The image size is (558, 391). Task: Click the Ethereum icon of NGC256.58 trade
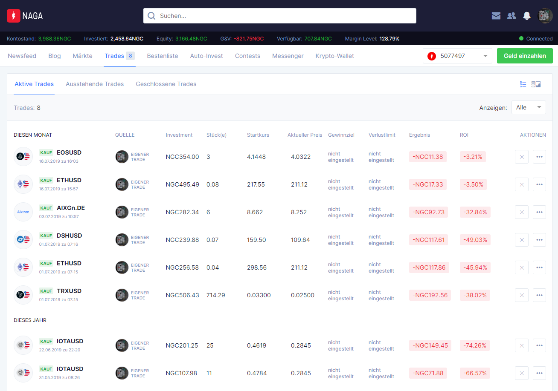point(23,267)
